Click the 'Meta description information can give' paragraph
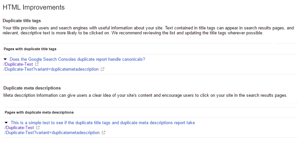The image size is (304, 143). point(145,95)
